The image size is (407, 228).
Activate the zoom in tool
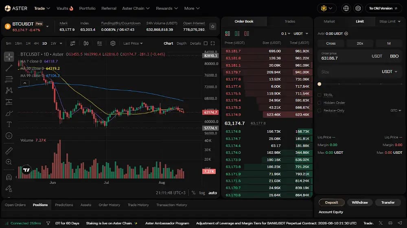9,162
